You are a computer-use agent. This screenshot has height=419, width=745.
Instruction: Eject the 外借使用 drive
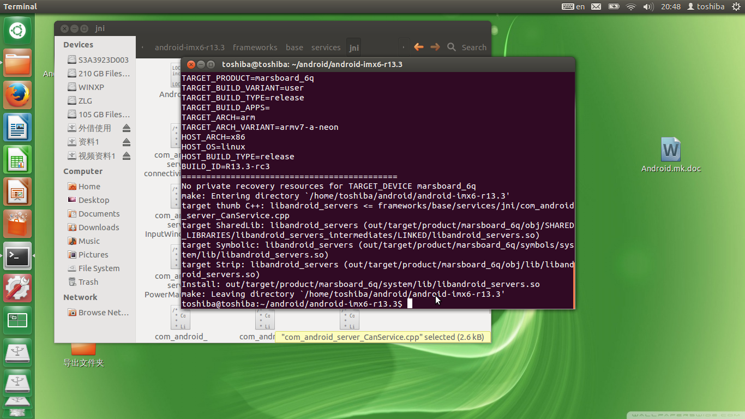pyautogui.click(x=127, y=128)
